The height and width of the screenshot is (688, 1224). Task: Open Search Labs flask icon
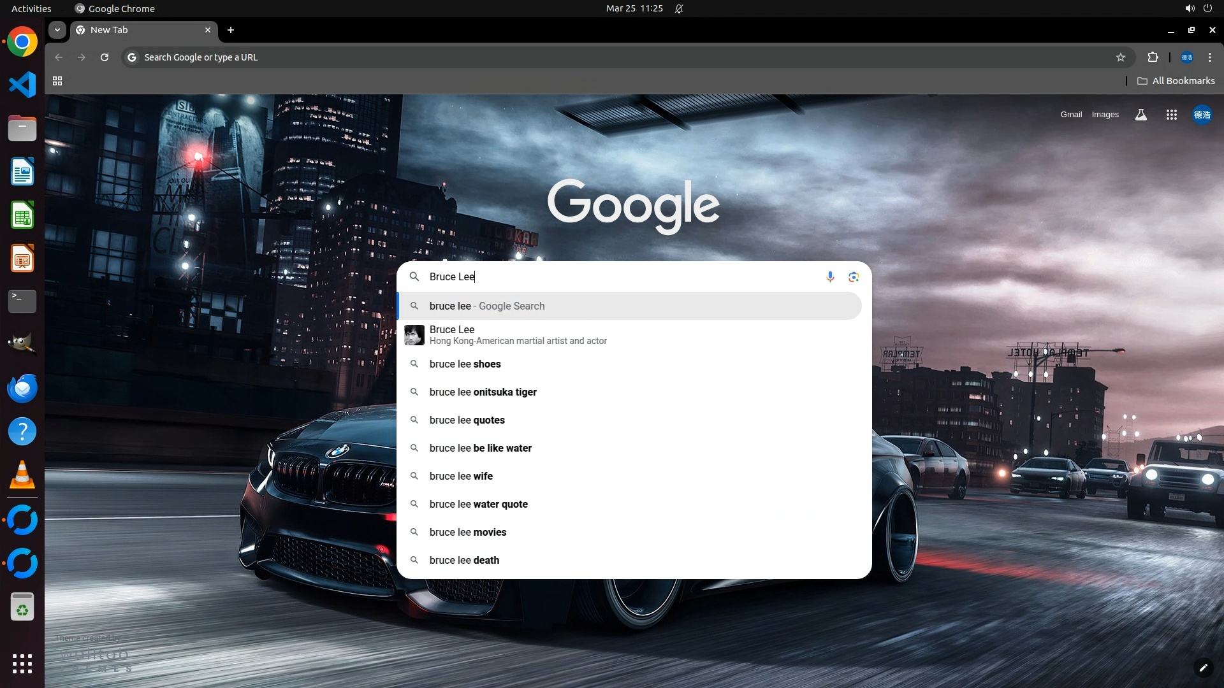(1140, 115)
